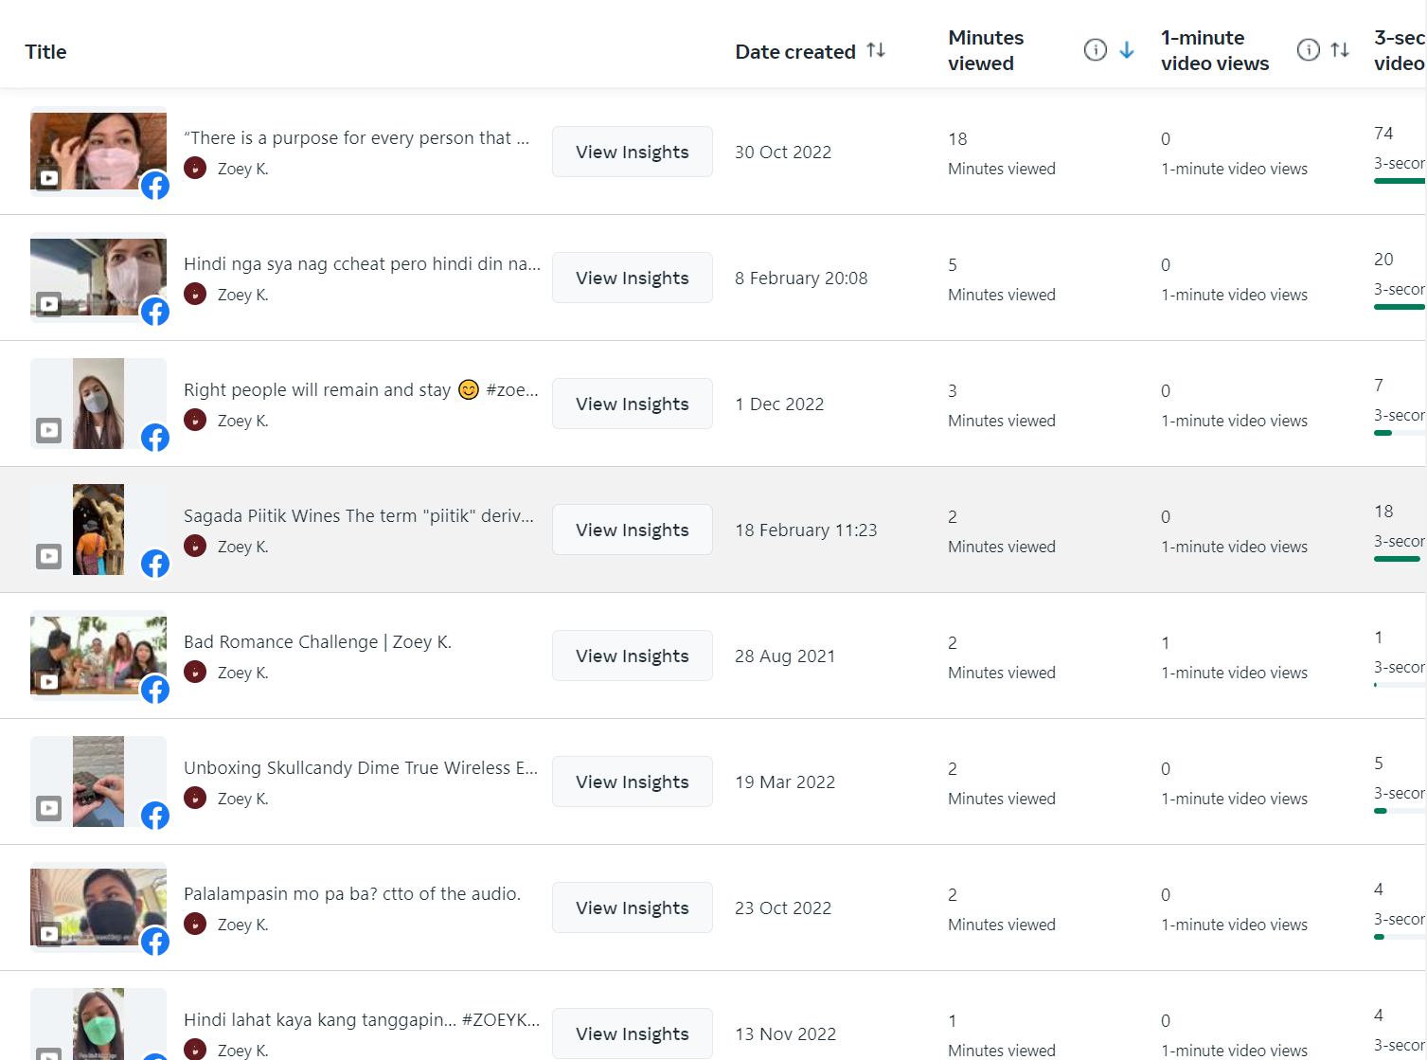This screenshot has height=1060, width=1427.
Task: Click thumbnail of Sagada Piitik Wines video
Action: click(x=98, y=529)
